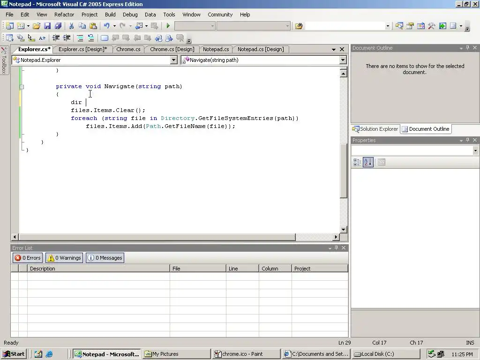Click the Object Browser toolbar icon
Viewport: 480px width, 360px height.
[x=420, y=26]
